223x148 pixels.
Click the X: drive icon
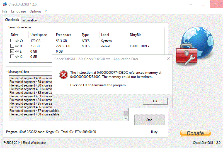[x=17, y=56]
